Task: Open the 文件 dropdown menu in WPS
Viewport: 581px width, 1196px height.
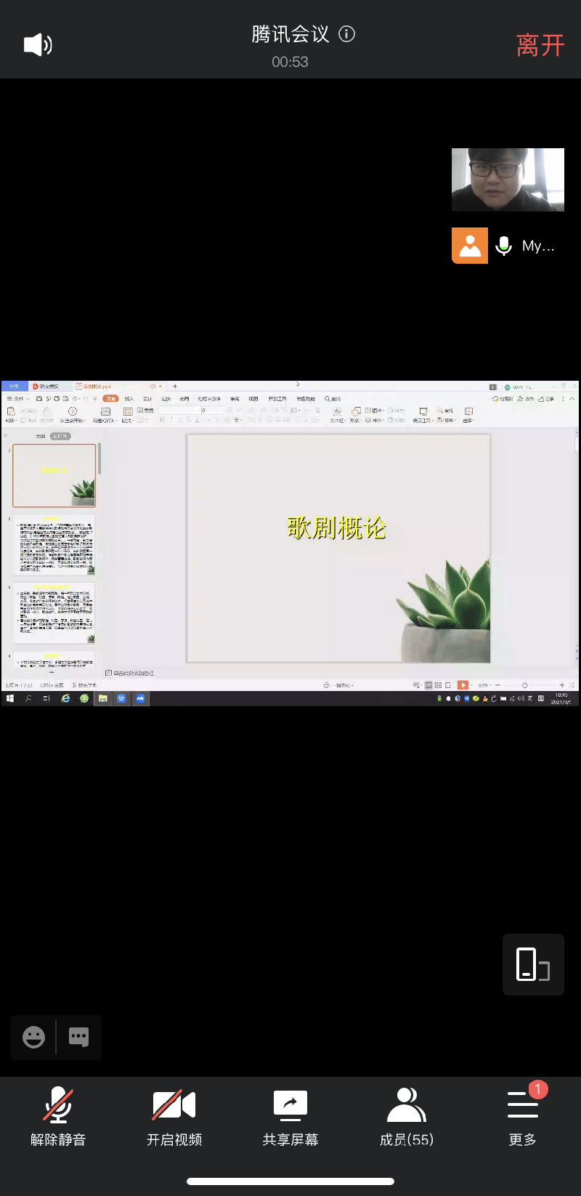Action: [x=18, y=399]
